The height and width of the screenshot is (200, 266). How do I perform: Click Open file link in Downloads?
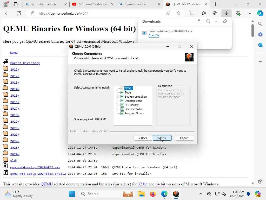pyautogui.click(x=154, y=35)
